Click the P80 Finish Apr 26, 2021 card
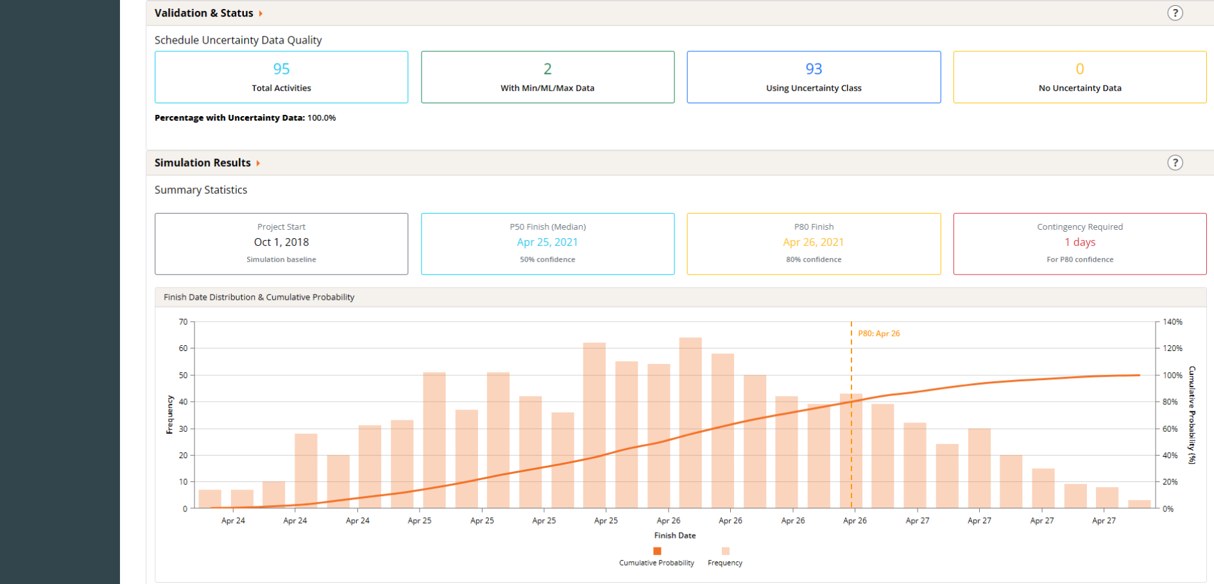Screen dimensions: 1214x584 point(814,244)
